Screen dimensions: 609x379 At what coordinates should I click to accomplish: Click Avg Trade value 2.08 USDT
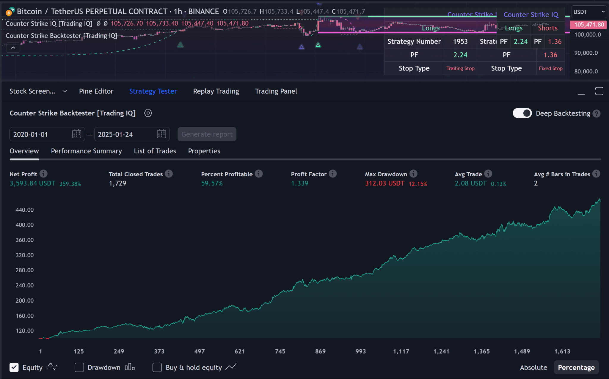tap(471, 183)
